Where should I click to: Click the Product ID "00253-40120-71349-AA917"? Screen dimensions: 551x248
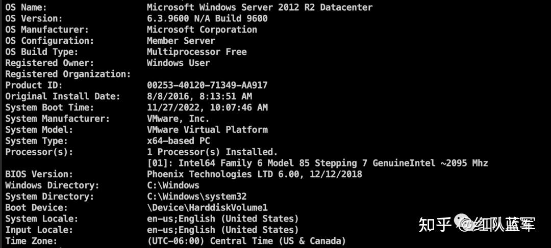207,86
